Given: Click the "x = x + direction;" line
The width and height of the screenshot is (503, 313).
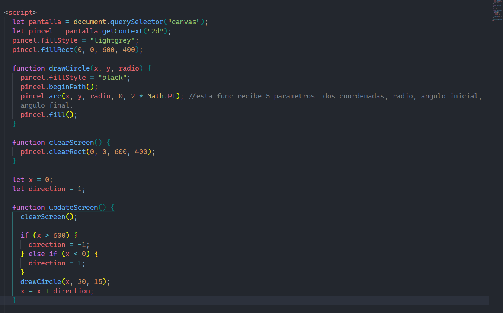Looking at the screenshot, I should tap(57, 291).
